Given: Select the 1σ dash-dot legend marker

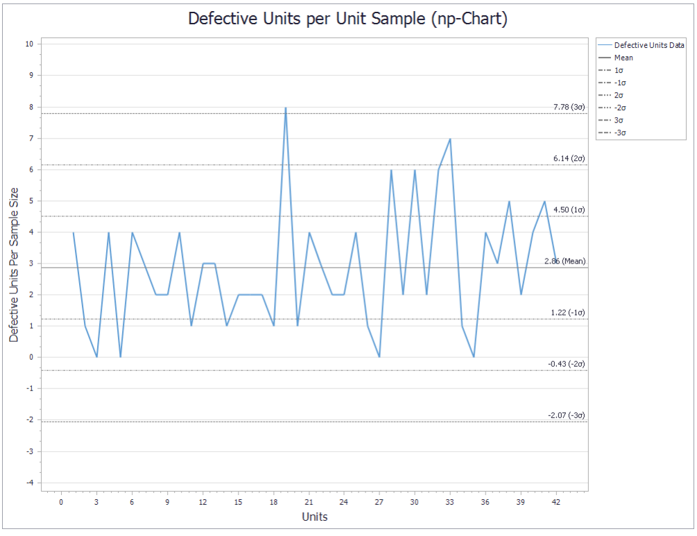Looking at the screenshot, I should (605, 69).
